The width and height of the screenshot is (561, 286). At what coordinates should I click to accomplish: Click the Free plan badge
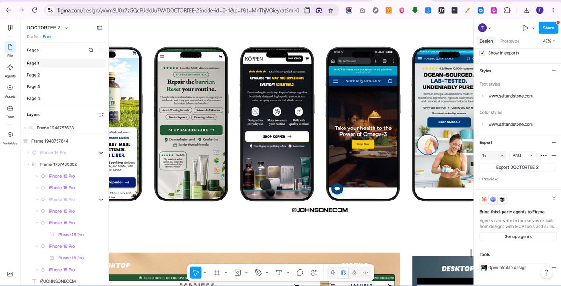coord(47,36)
